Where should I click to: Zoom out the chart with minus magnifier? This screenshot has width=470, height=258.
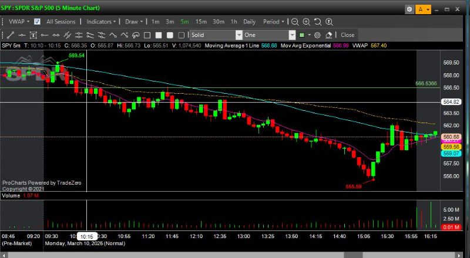pos(295,22)
